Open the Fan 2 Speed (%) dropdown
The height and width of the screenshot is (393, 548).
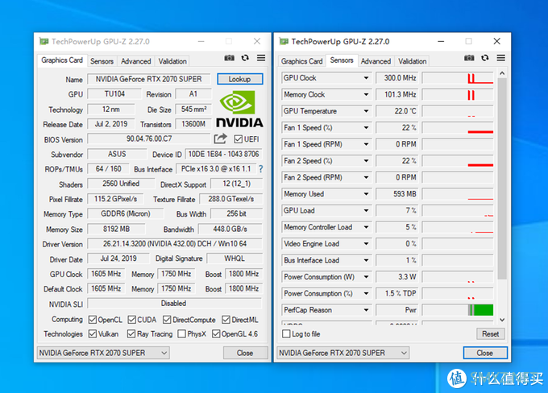pos(366,161)
